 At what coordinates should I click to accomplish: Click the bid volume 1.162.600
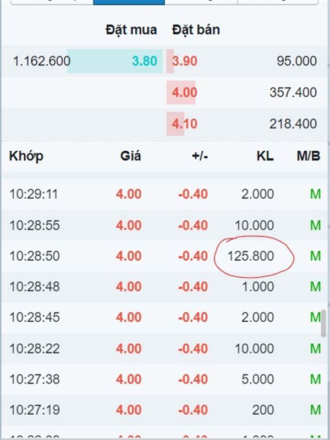tap(42, 61)
